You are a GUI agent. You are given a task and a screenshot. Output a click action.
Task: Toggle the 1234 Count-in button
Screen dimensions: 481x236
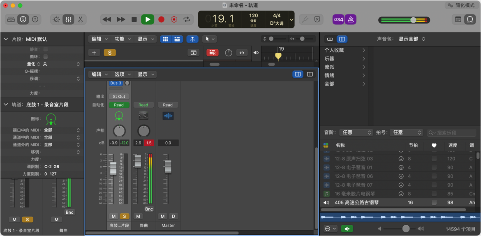pyautogui.click(x=338, y=19)
